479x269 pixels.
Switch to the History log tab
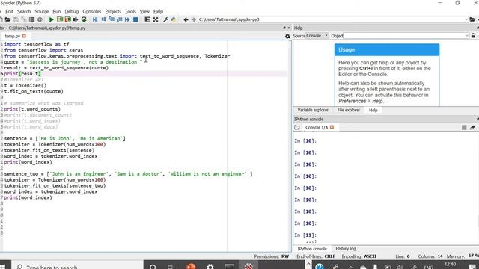tap(346, 249)
